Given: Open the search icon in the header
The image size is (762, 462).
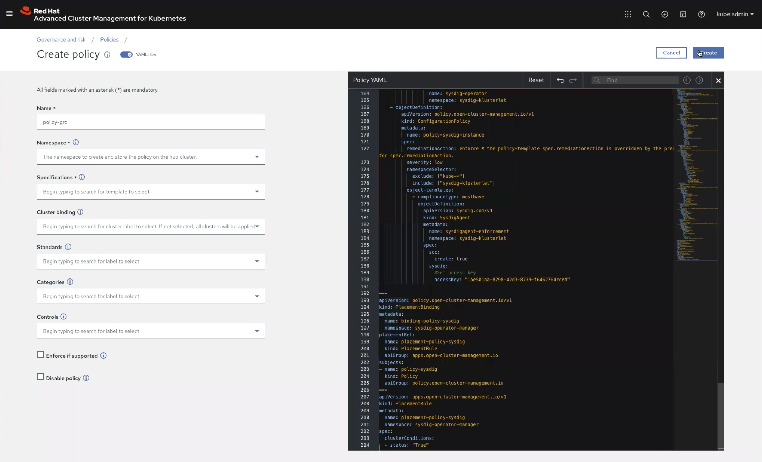Looking at the screenshot, I should point(646,14).
